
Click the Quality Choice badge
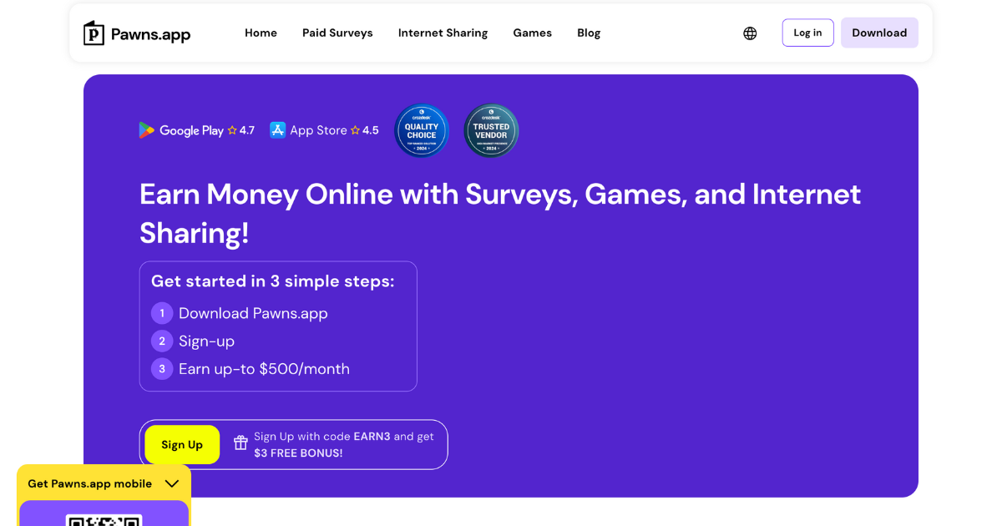[422, 130]
